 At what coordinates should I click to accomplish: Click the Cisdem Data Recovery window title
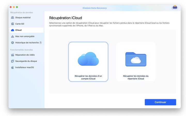pos(95,8)
